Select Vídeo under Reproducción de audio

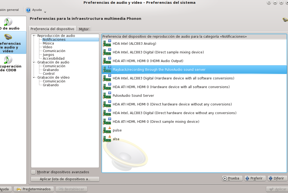[47, 47]
